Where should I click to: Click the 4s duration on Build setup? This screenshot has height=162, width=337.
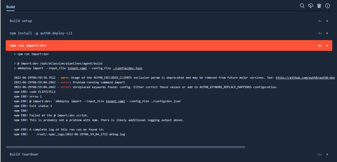point(320,21)
